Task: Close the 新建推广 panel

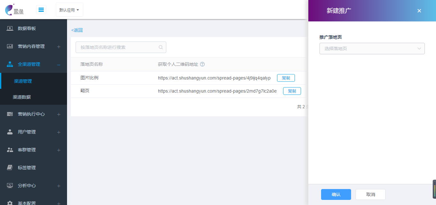Action: click(419, 11)
